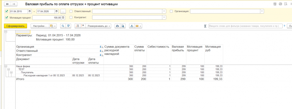Screen dimensions: 292x109
Task: Go forward with the right arrow button
Action: tap(14, 4)
